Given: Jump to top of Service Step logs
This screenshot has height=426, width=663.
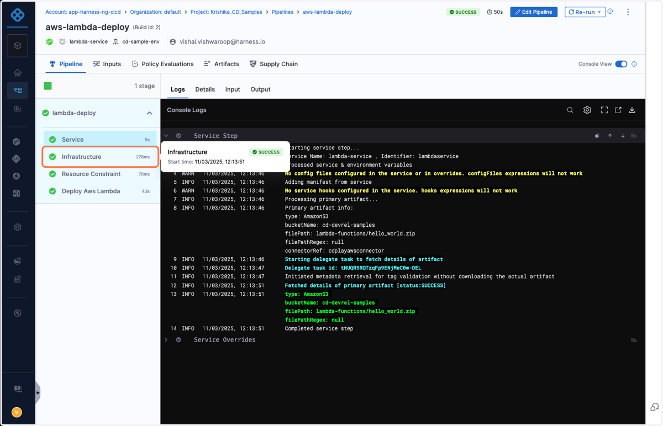Looking at the screenshot, I should pyautogui.click(x=610, y=136).
